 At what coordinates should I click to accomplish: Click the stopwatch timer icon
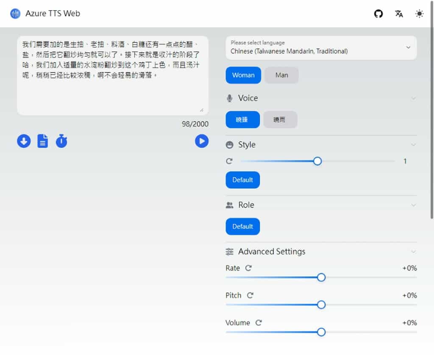(x=61, y=141)
